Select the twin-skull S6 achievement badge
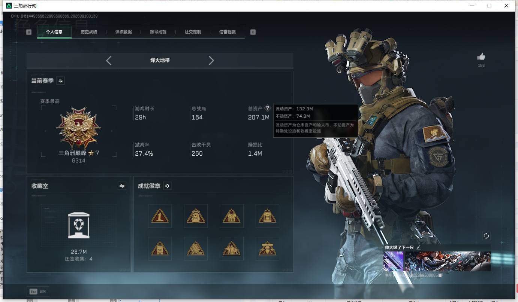 (232, 216)
